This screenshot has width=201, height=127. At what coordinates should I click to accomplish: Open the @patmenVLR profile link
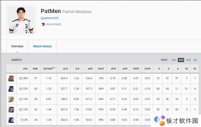point(49,18)
